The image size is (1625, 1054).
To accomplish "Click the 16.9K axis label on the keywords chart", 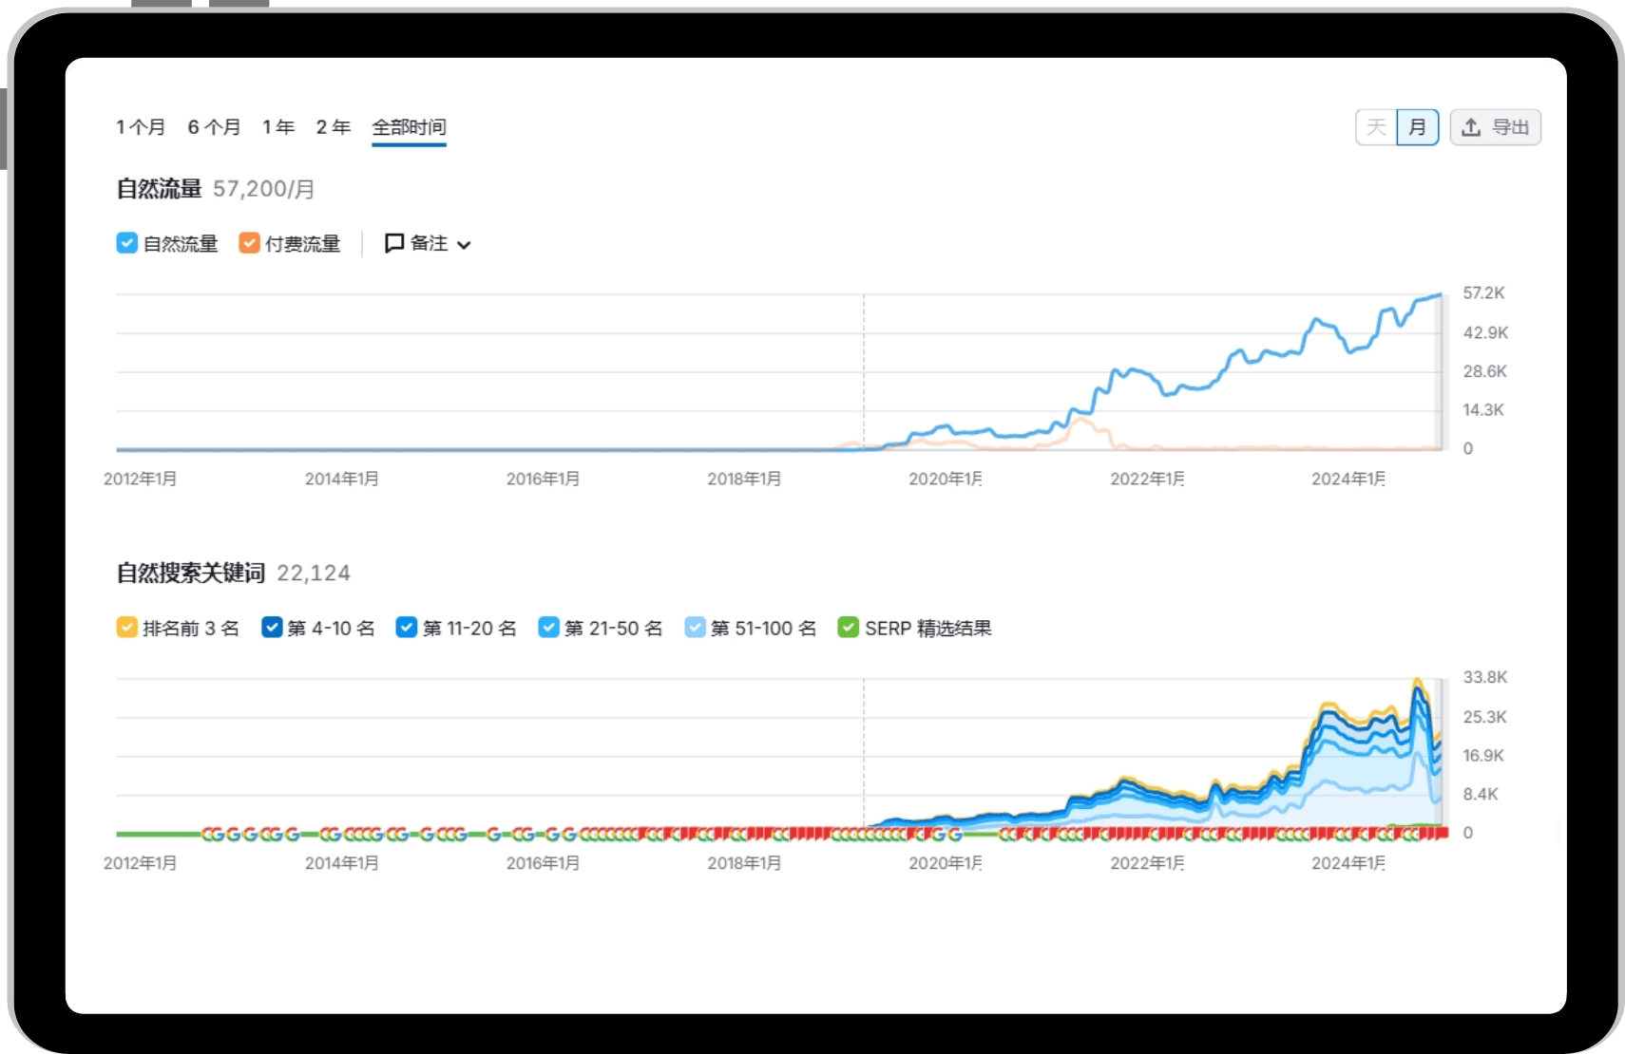I will click(1483, 756).
